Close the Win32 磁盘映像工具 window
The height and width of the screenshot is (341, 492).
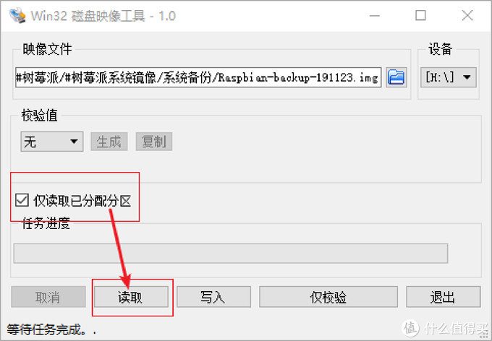coord(467,15)
